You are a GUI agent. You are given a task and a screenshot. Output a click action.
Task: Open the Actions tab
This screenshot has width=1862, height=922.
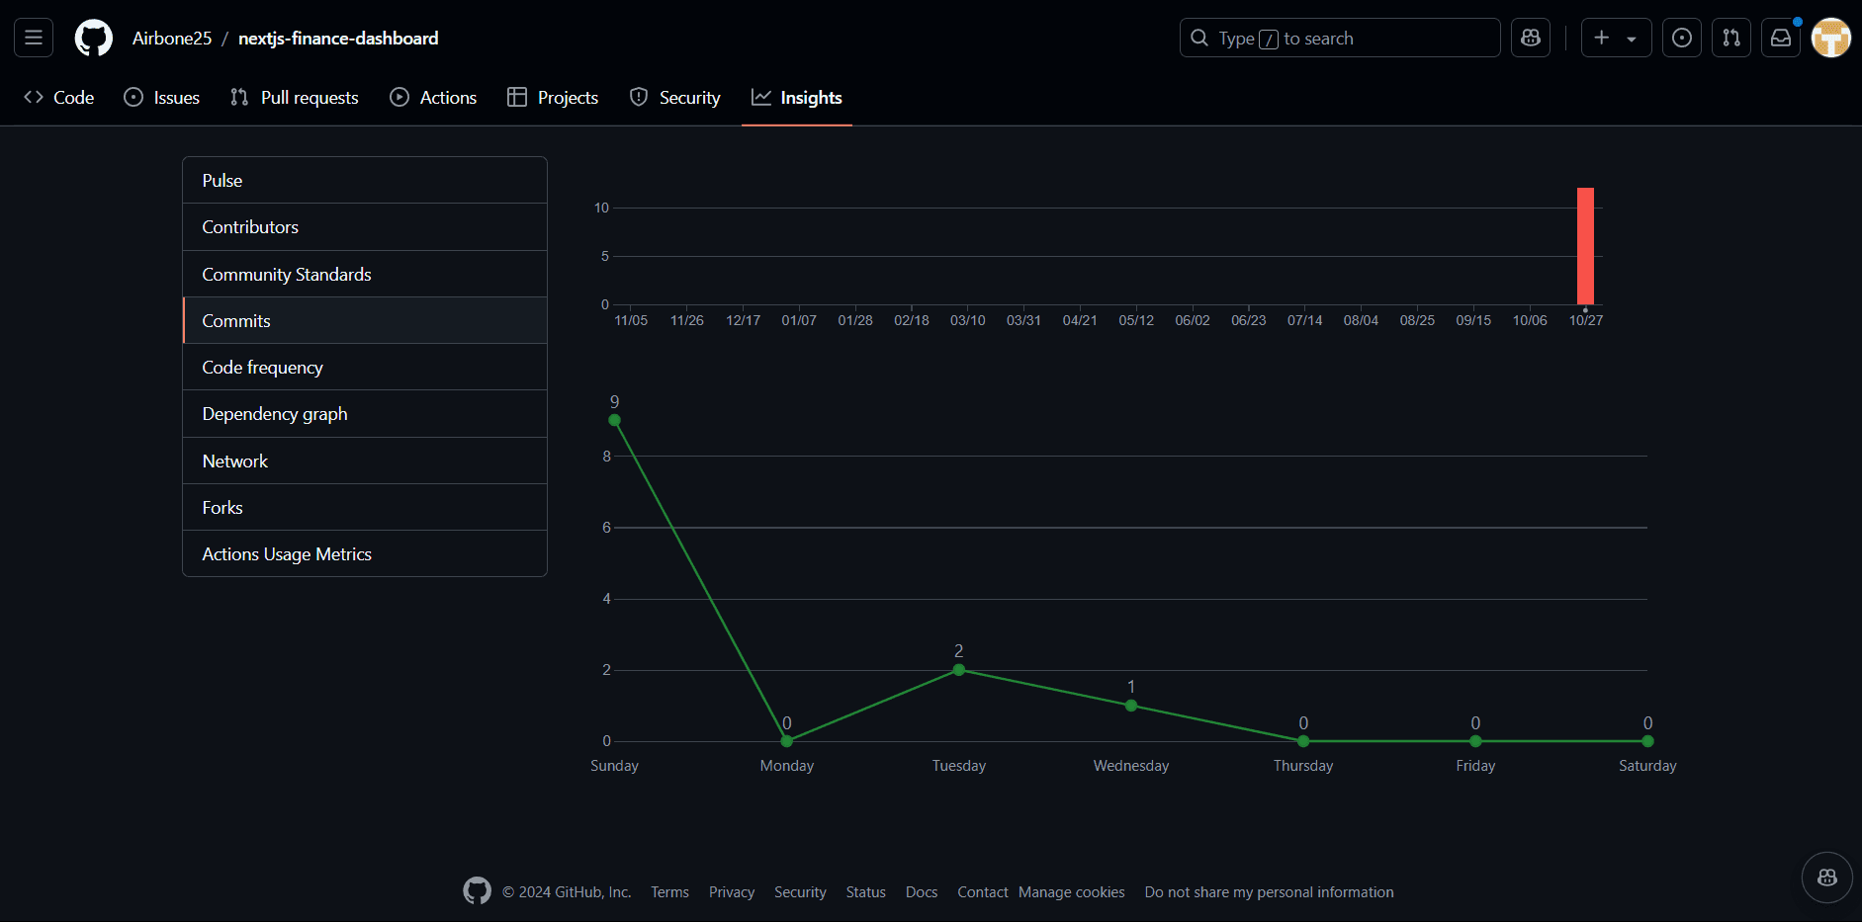[433, 98]
